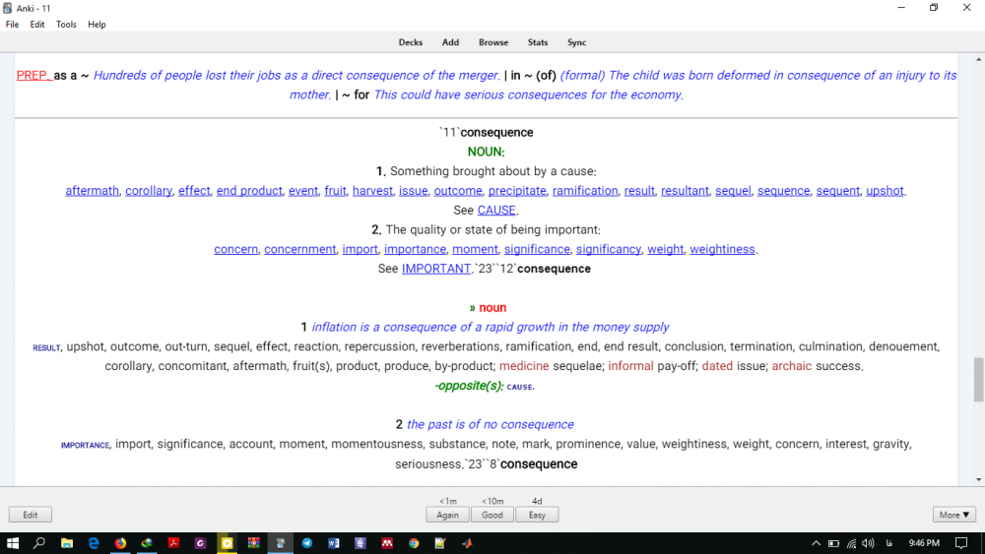Viewport: 985px width, 554px height.
Task: Go to Browse in the top toolbar
Action: coord(493,42)
